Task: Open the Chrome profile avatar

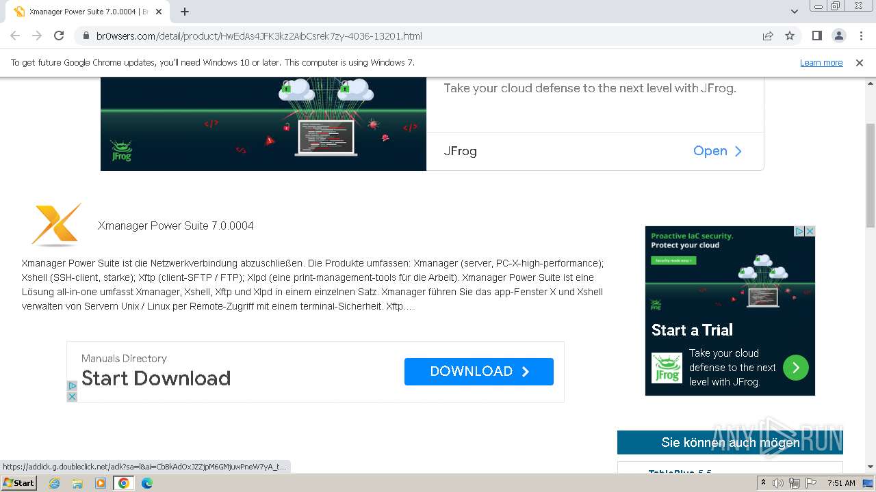Action: coord(838,36)
